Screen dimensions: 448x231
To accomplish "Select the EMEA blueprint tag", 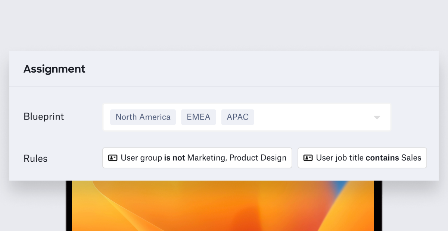I will pyautogui.click(x=199, y=117).
